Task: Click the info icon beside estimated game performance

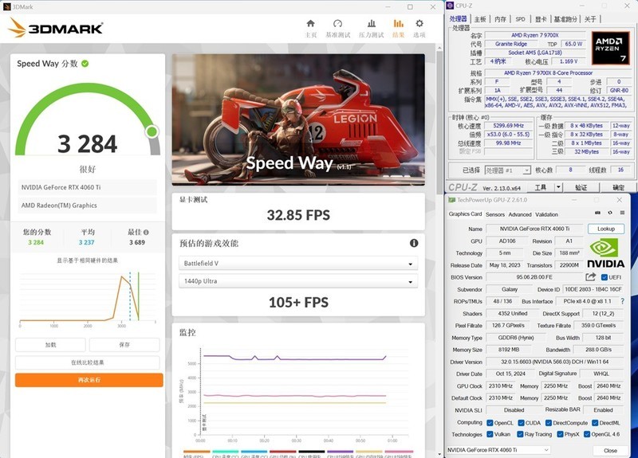Action: pos(414,243)
